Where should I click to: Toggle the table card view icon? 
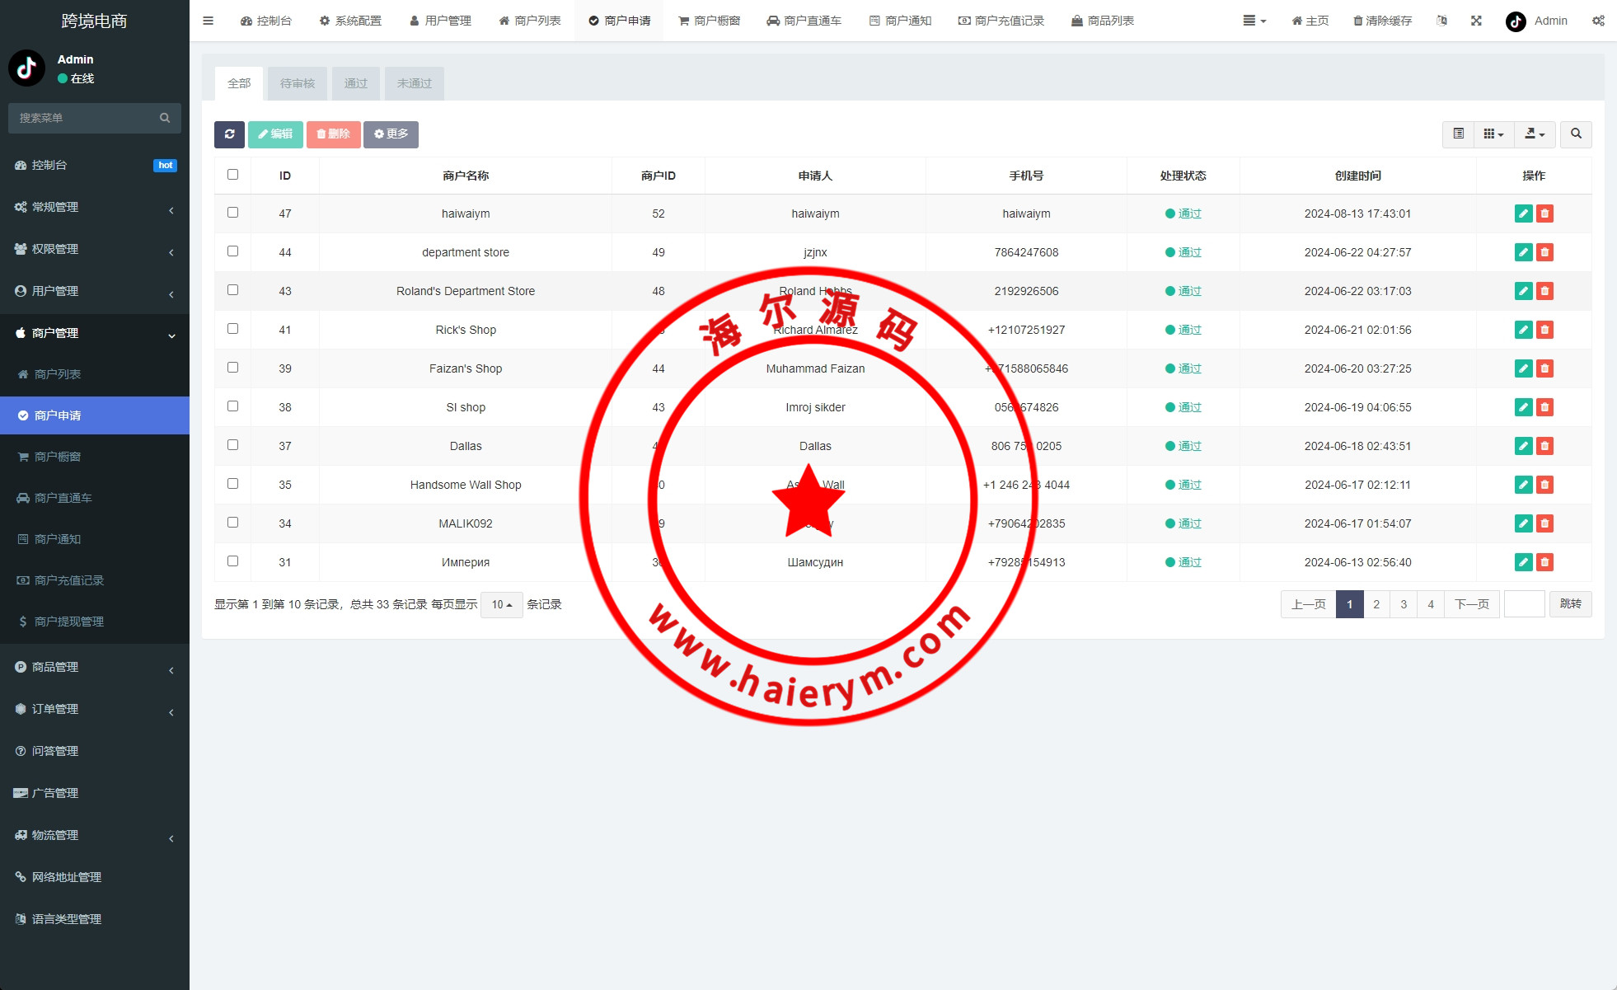(x=1458, y=134)
